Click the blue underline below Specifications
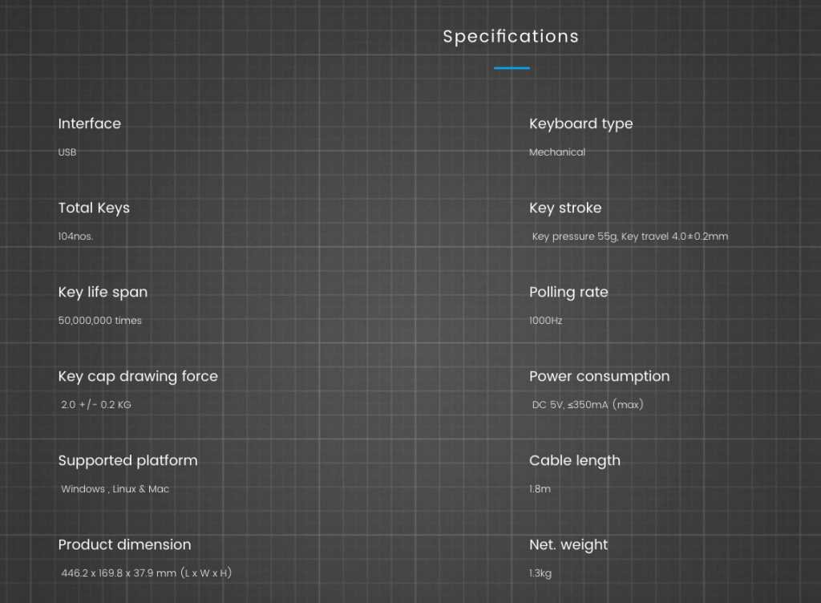This screenshot has height=603, width=821. (x=512, y=68)
